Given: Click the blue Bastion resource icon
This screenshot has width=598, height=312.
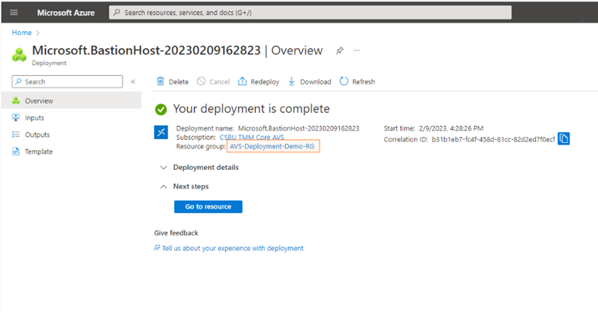Looking at the screenshot, I should point(161,133).
